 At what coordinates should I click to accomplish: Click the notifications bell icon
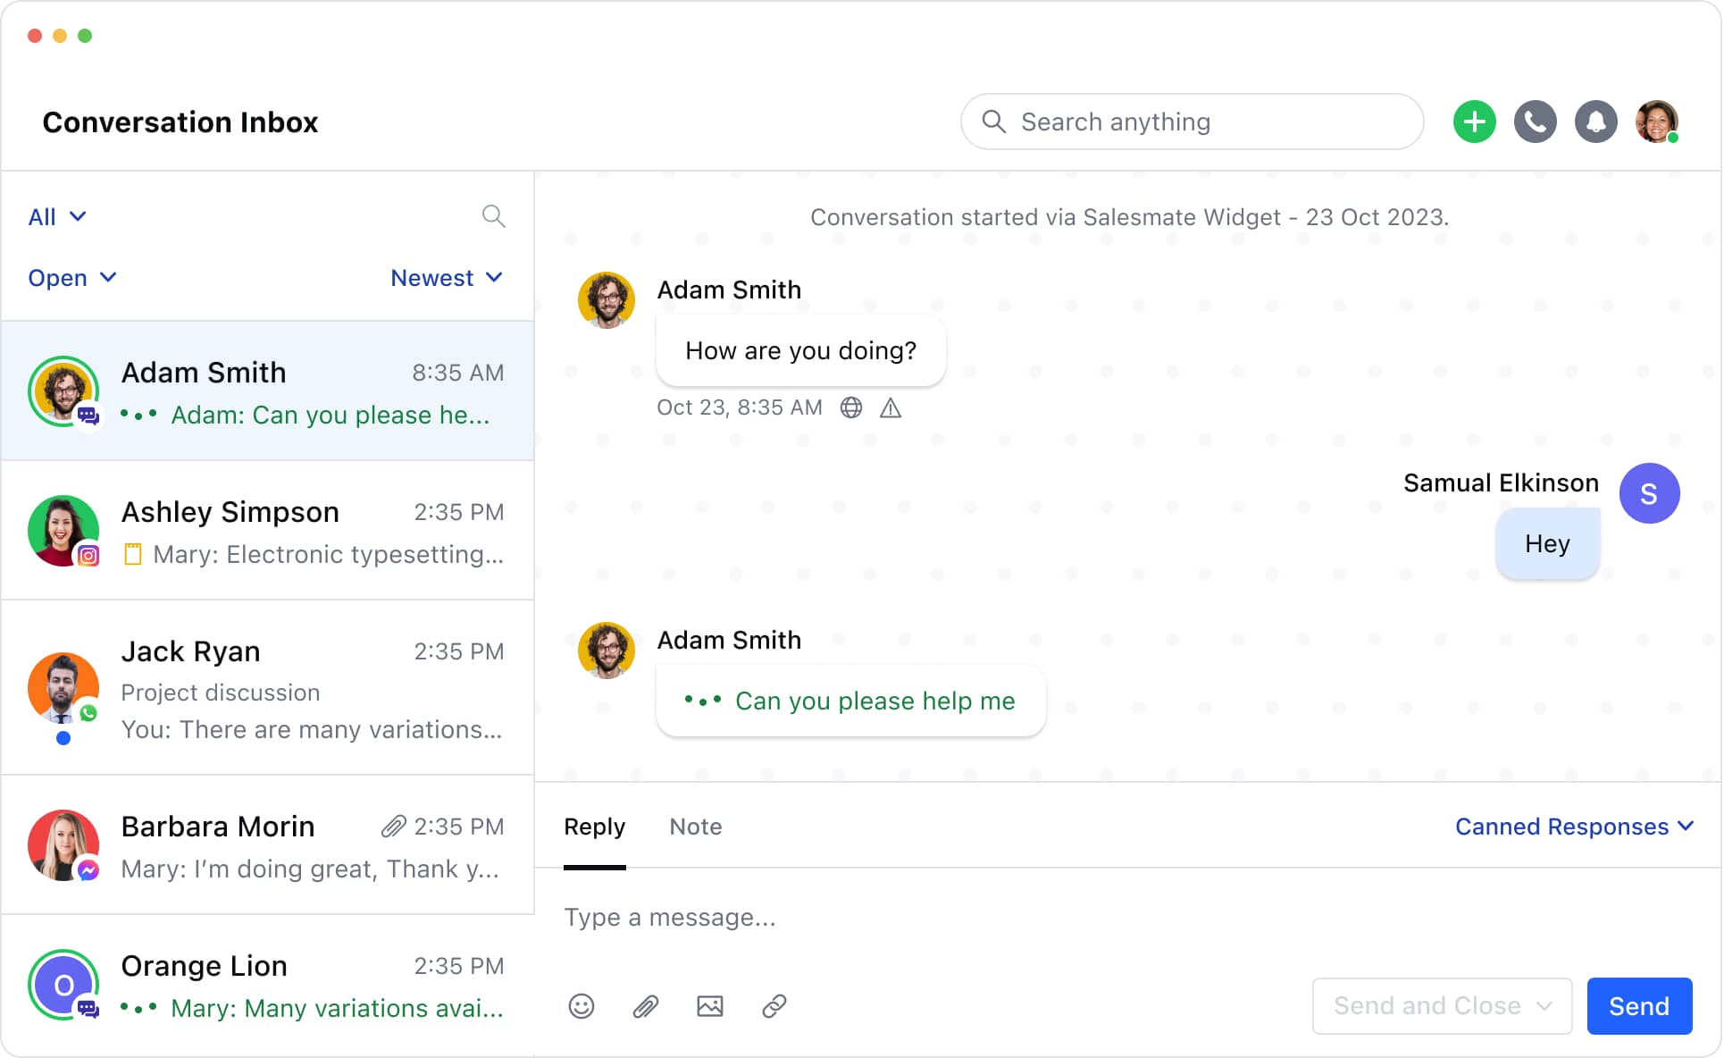(x=1597, y=121)
